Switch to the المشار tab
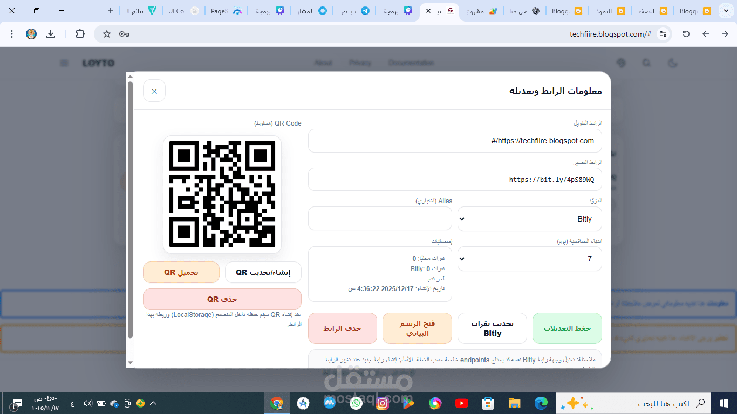 (x=311, y=11)
